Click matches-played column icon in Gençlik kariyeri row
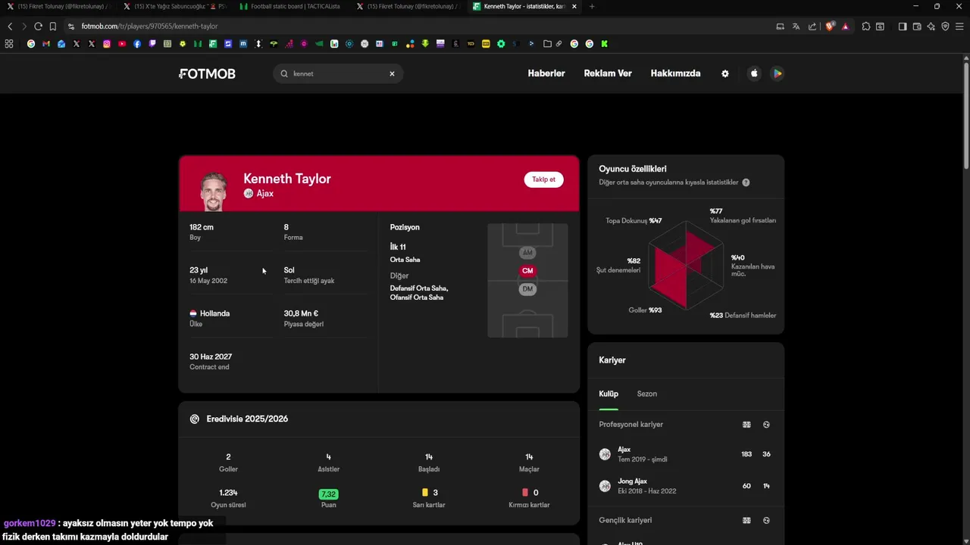Image resolution: width=970 pixels, height=545 pixels. pos(746,520)
